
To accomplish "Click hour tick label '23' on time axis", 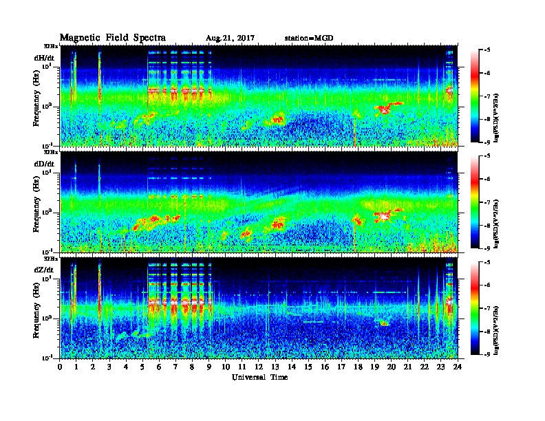I will tap(440, 367).
